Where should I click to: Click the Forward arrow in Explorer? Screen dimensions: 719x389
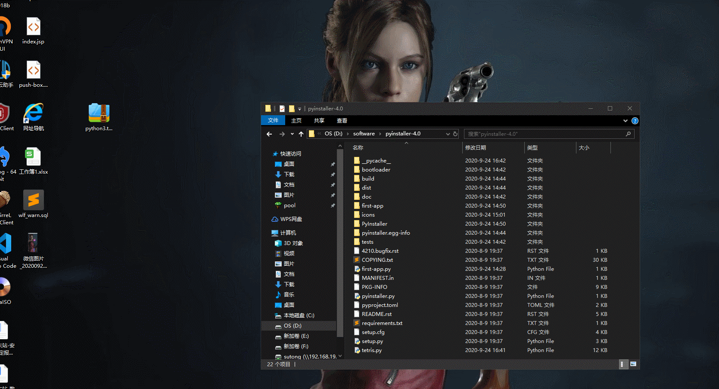(x=282, y=134)
